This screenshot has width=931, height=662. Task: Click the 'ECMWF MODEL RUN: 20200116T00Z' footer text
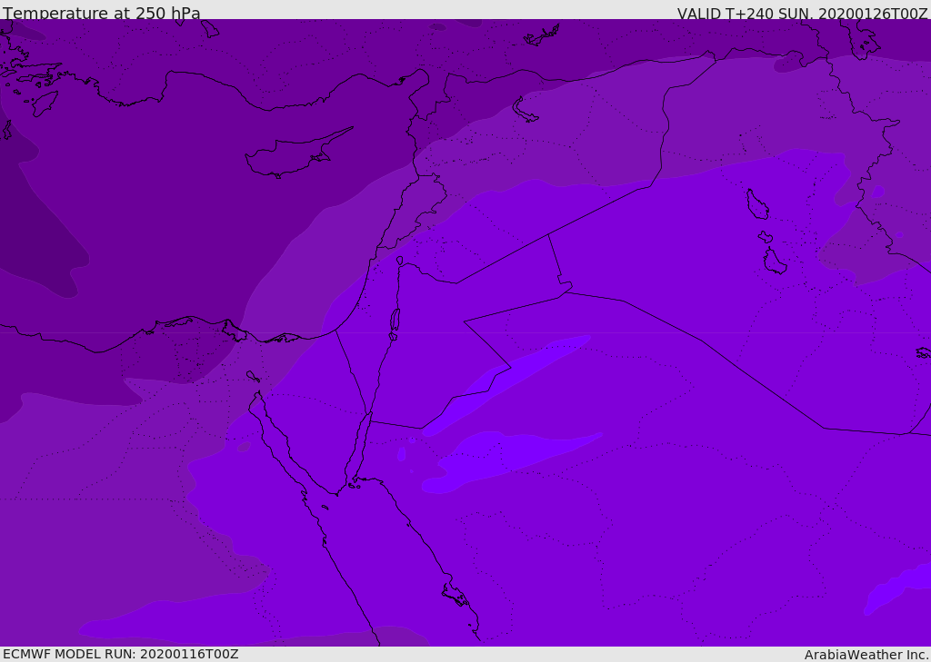pos(121,654)
